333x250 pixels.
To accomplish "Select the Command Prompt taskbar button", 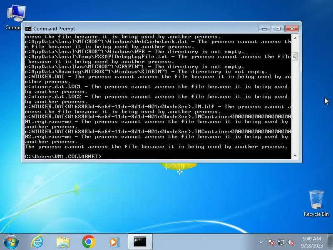I will coord(140,242).
